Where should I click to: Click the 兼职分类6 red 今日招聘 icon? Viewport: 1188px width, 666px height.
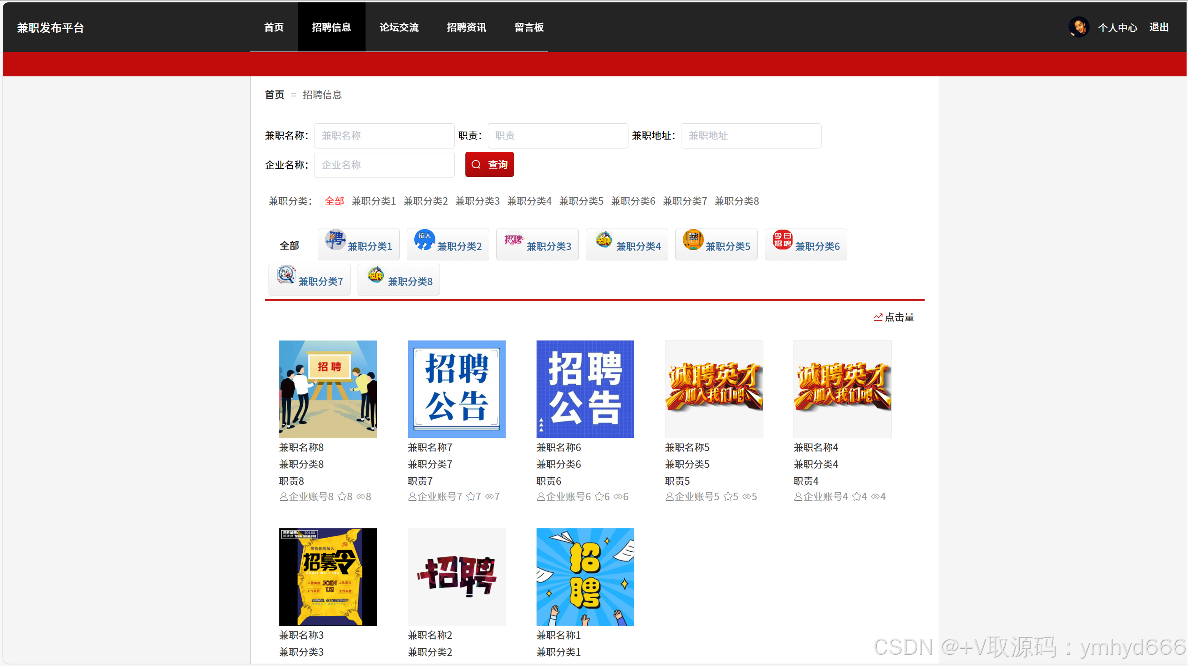click(782, 240)
